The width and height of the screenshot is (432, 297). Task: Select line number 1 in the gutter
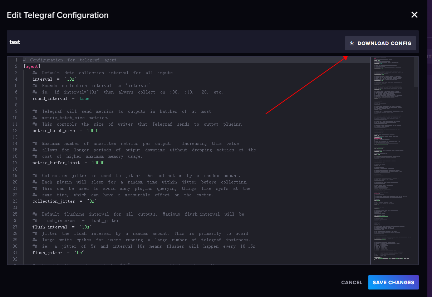pyautogui.click(x=16, y=60)
